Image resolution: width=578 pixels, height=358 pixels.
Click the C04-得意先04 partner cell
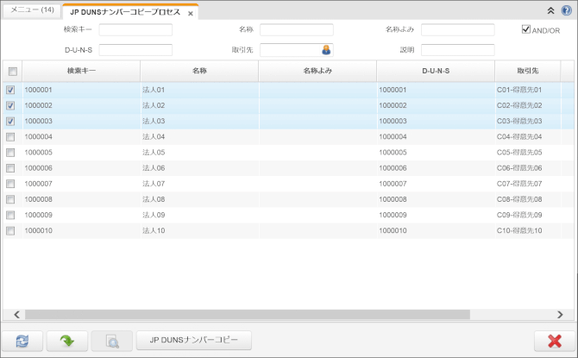click(x=527, y=137)
